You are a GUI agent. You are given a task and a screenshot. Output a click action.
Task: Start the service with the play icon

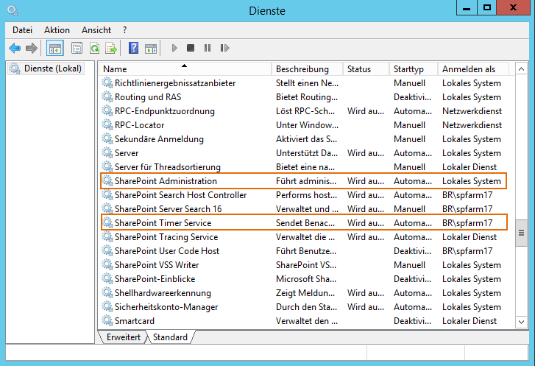[174, 48]
